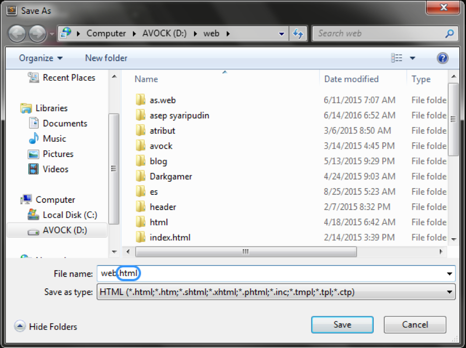Sort files by Date modified column
Screen dimensions: 466x348
coord(351,79)
